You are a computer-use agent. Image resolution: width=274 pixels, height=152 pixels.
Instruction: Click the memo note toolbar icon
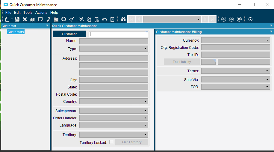(x=40, y=19)
